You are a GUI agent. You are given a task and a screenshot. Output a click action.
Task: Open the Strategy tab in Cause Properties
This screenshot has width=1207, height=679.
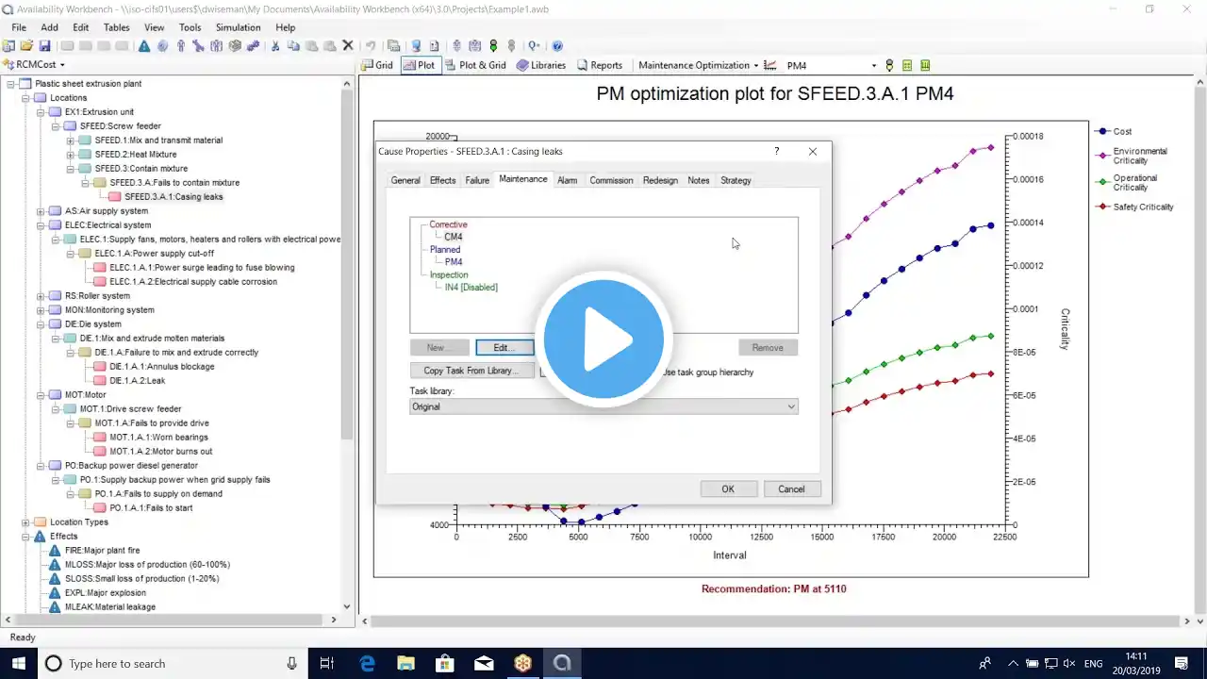[736, 180]
